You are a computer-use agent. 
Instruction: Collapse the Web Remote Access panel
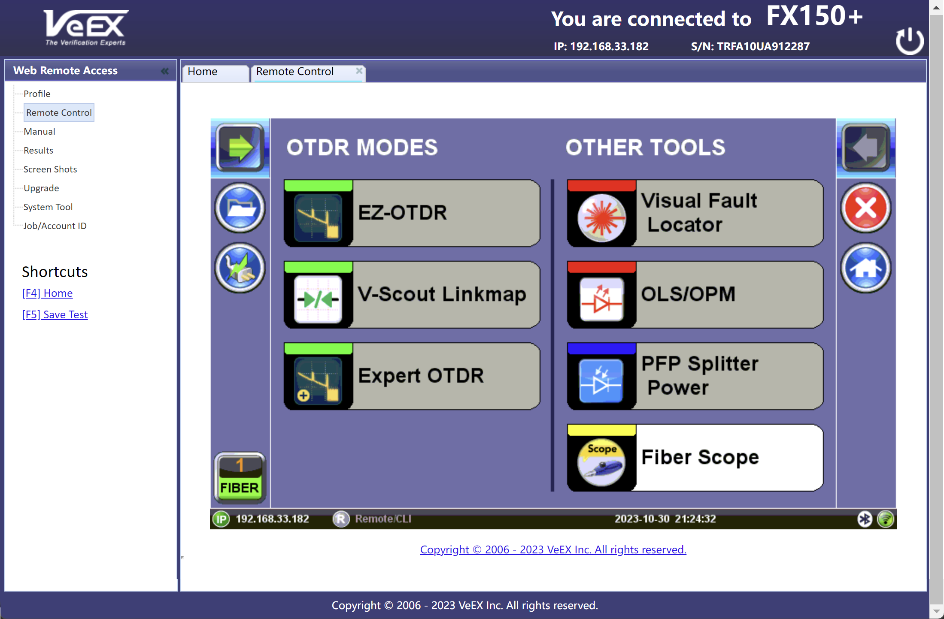[165, 71]
